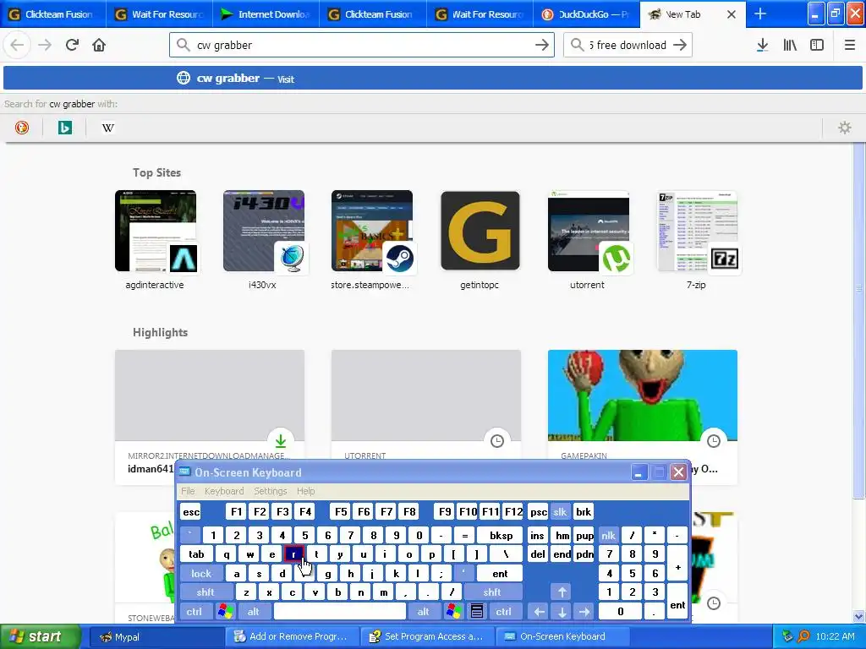This screenshot has width=866, height=649.
Task: Toggle the left alt key
Action: point(253,612)
